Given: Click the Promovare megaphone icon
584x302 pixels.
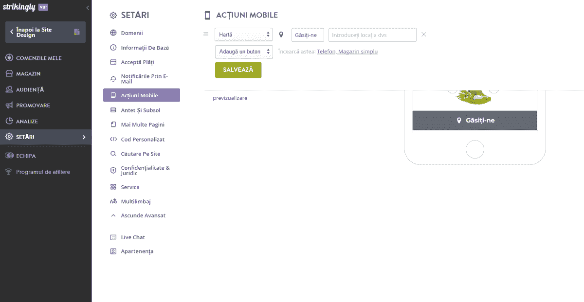Looking at the screenshot, I should coord(9,106).
